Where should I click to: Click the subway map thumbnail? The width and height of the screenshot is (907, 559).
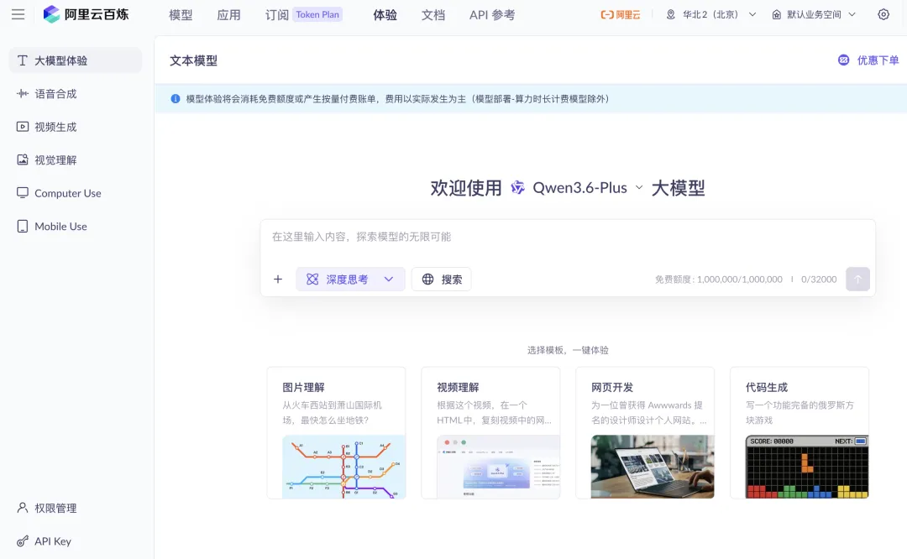(344, 467)
